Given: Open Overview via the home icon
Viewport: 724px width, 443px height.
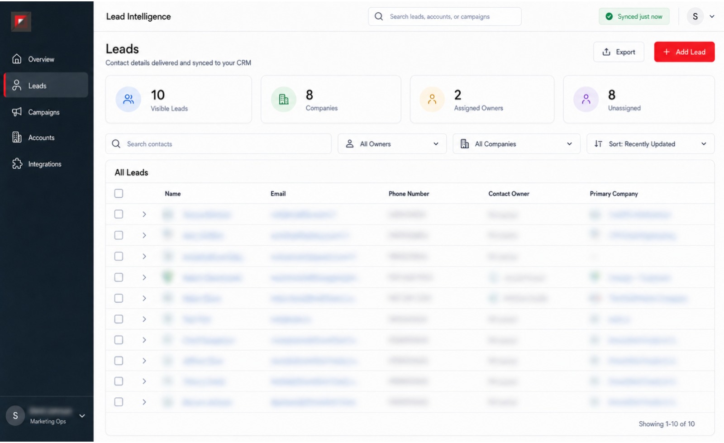Looking at the screenshot, I should 17,59.
